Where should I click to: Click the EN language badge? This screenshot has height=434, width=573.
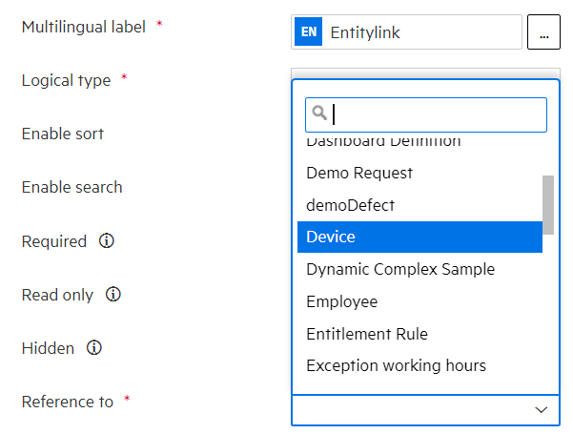click(308, 31)
